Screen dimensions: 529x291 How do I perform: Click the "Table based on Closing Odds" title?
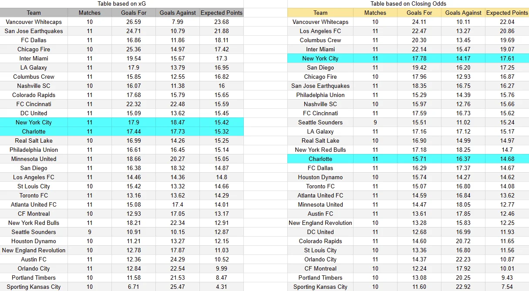tap(408, 3)
